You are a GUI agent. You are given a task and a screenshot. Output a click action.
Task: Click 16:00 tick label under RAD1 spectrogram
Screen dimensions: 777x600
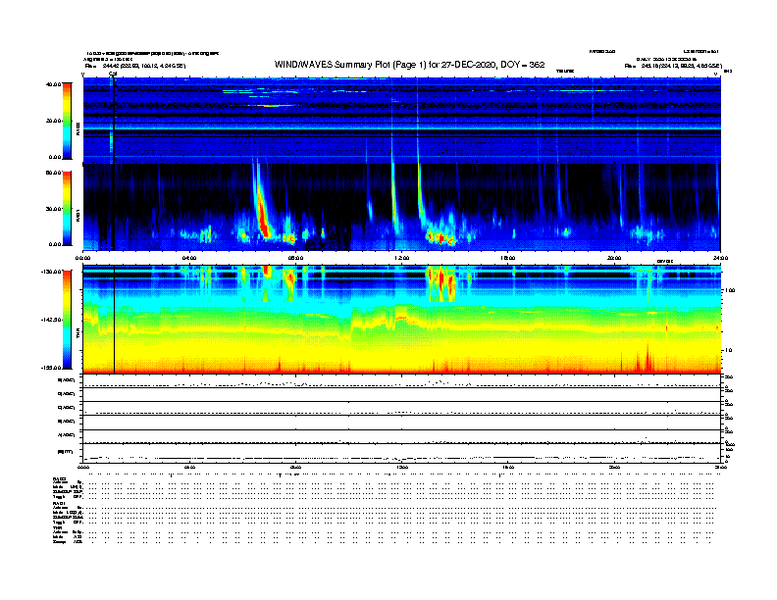[x=508, y=258]
